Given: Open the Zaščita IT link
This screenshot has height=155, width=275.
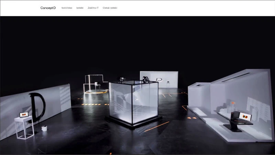Looking at the screenshot, I should pyautogui.click(x=93, y=8).
